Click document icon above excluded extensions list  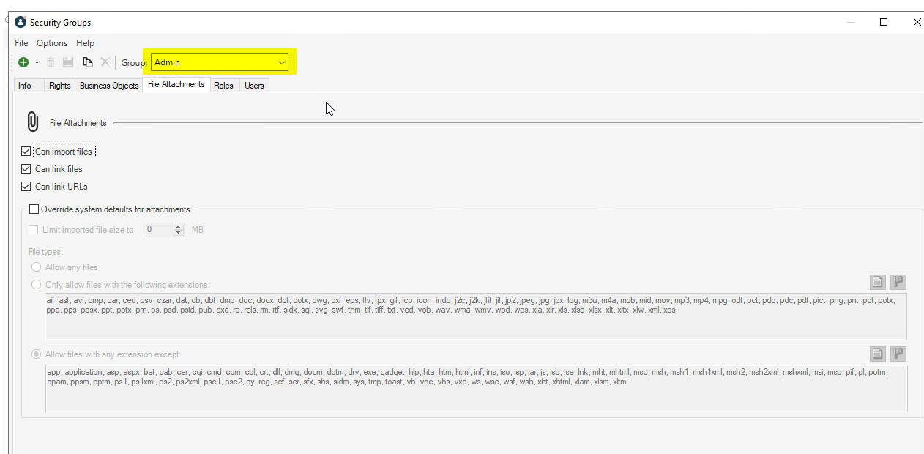pos(877,354)
